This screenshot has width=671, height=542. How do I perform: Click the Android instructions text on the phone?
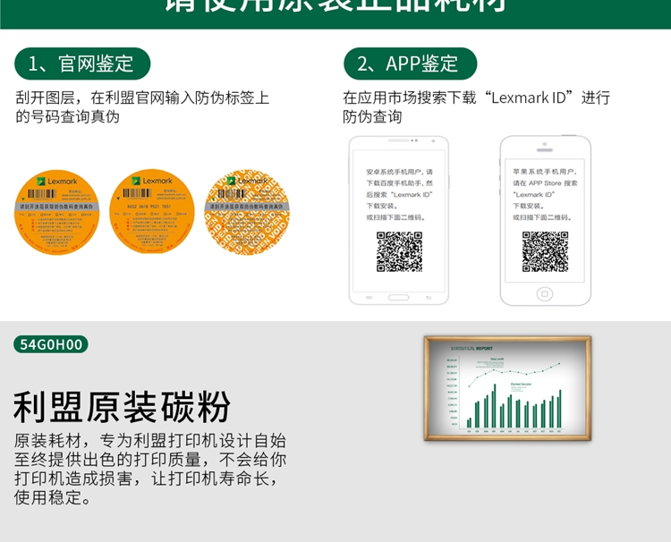399,194
